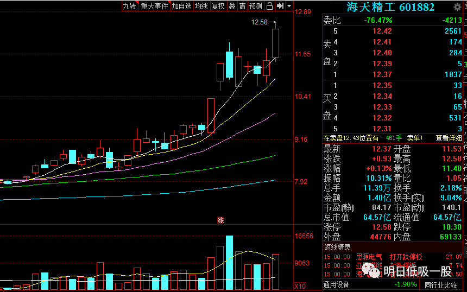Viewport: 467px width, 292px height.
Task: Toggle the 均线 moving average display
Action: (201, 6)
